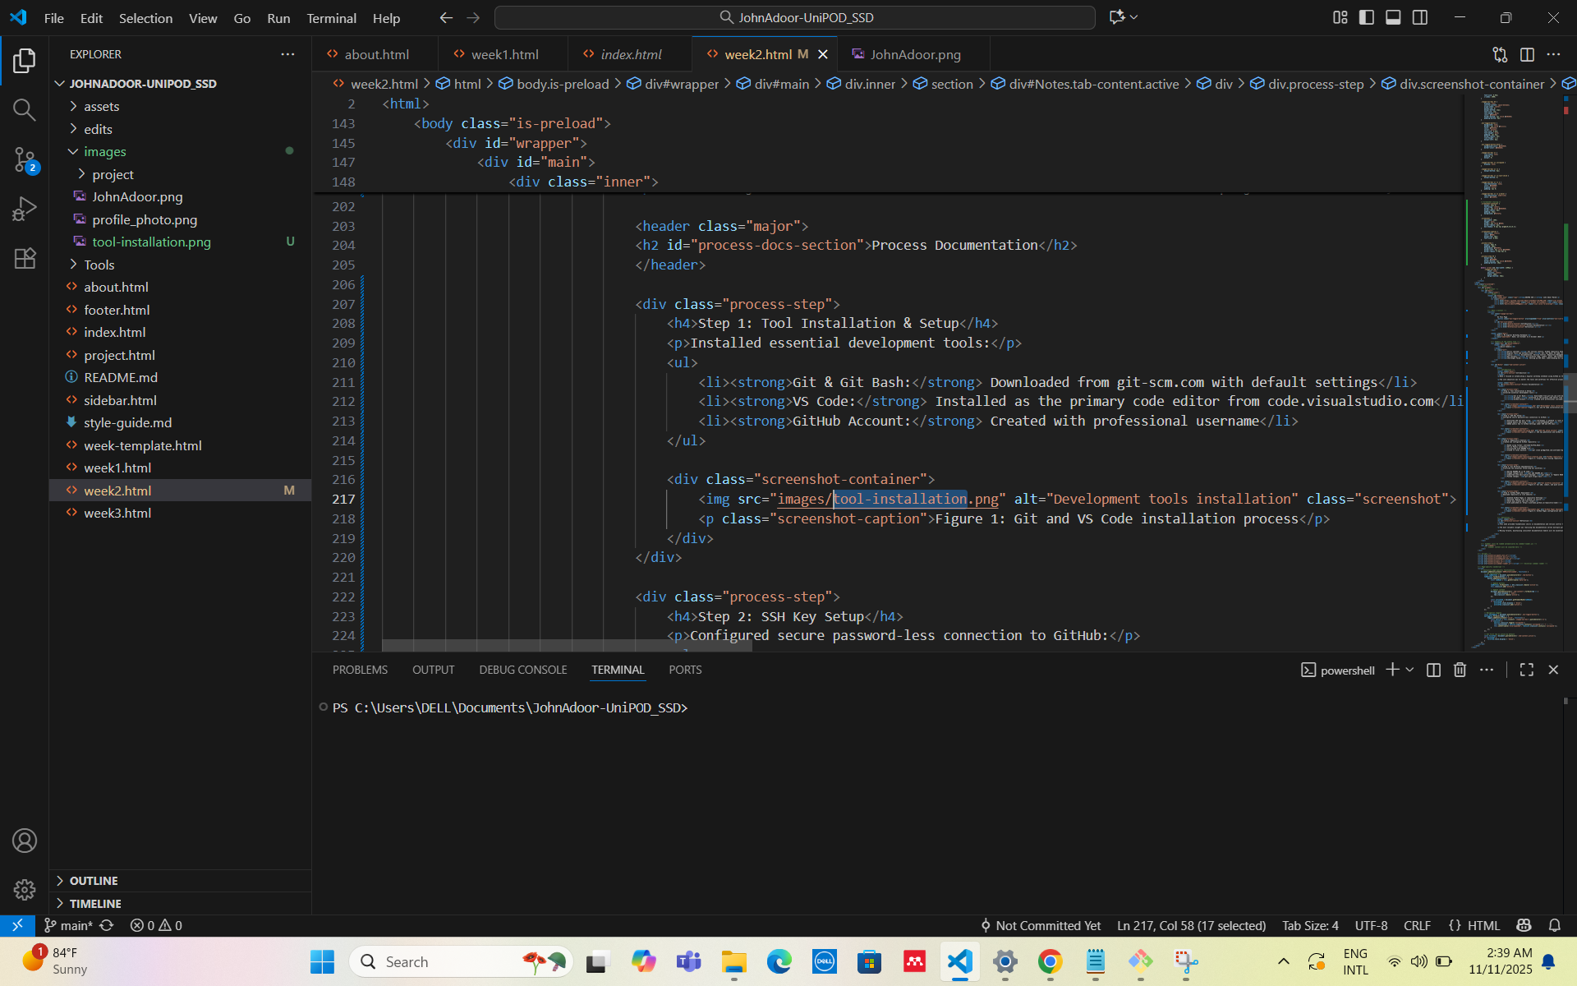Toggle Primary Side Bar visibility
Viewport: 1577px width, 986px height.
1367,17
